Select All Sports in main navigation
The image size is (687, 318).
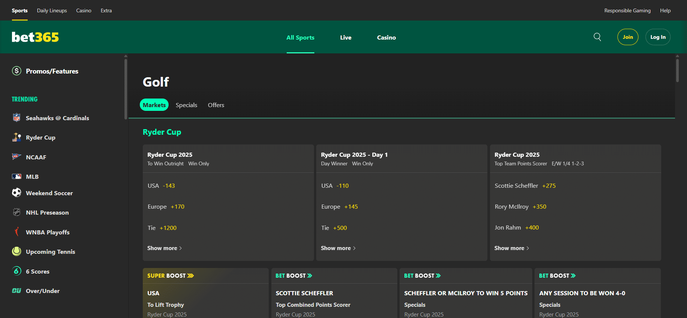click(301, 37)
